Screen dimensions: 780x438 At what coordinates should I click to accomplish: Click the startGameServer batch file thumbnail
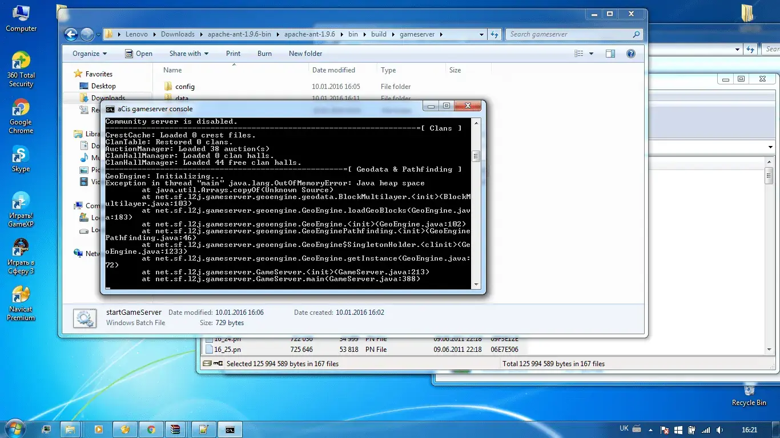click(x=85, y=318)
